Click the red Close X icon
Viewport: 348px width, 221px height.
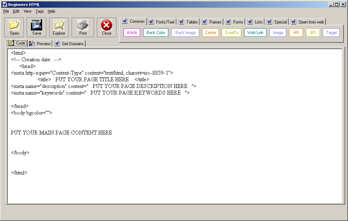coord(107,25)
